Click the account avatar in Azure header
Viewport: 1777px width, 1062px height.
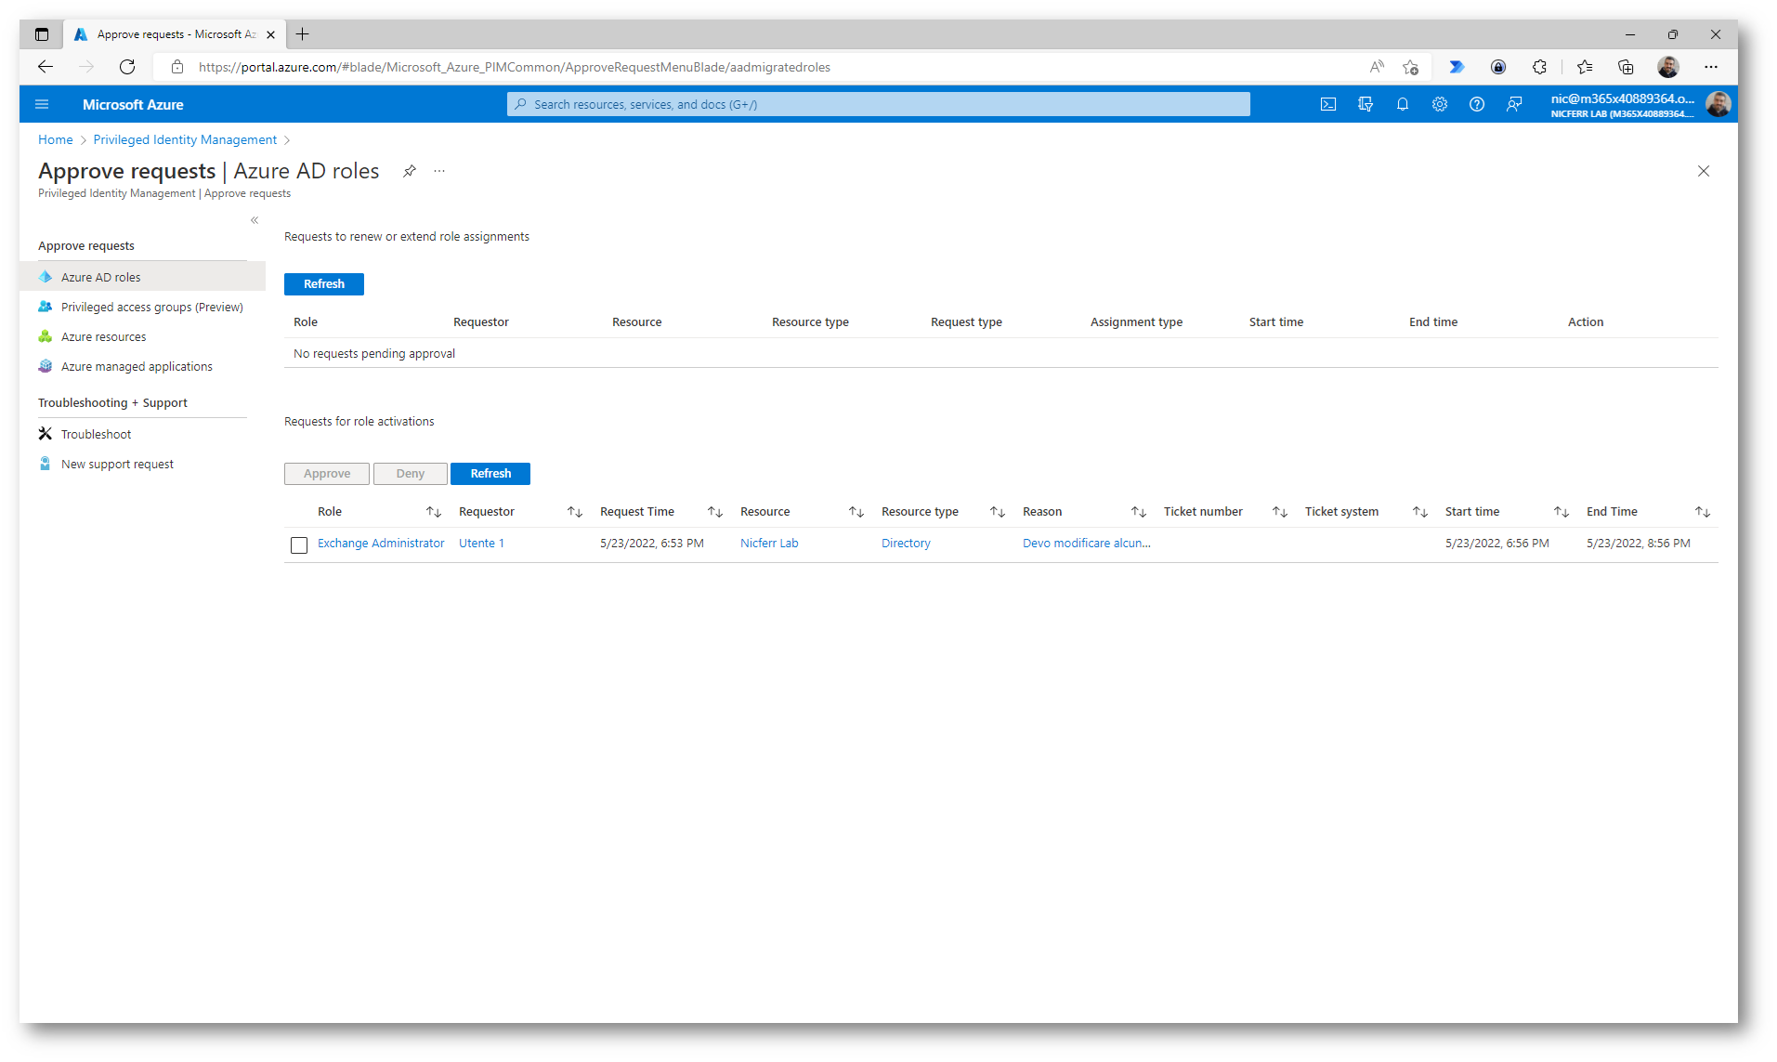pyautogui.click(x=1718, y=104)
